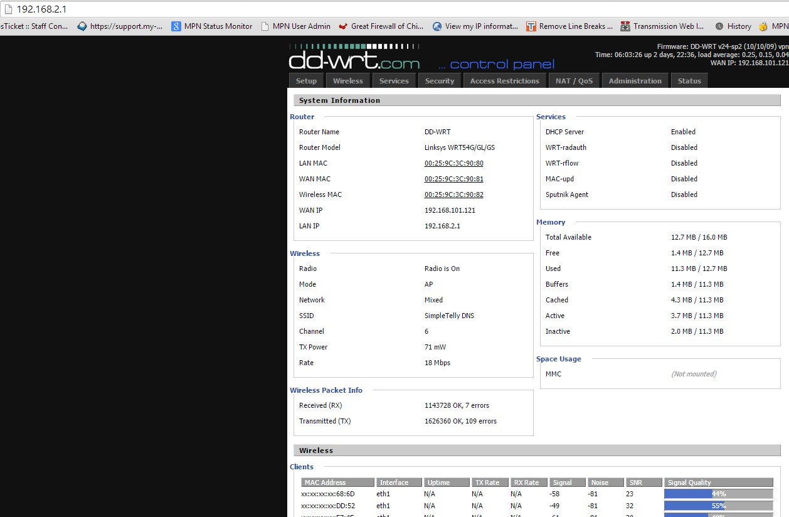Image resolution: width=789 pixels, height=517 pixels.
Task: Click the Great Firewall of China bookmark icon
Action: (x=343, y=26)
